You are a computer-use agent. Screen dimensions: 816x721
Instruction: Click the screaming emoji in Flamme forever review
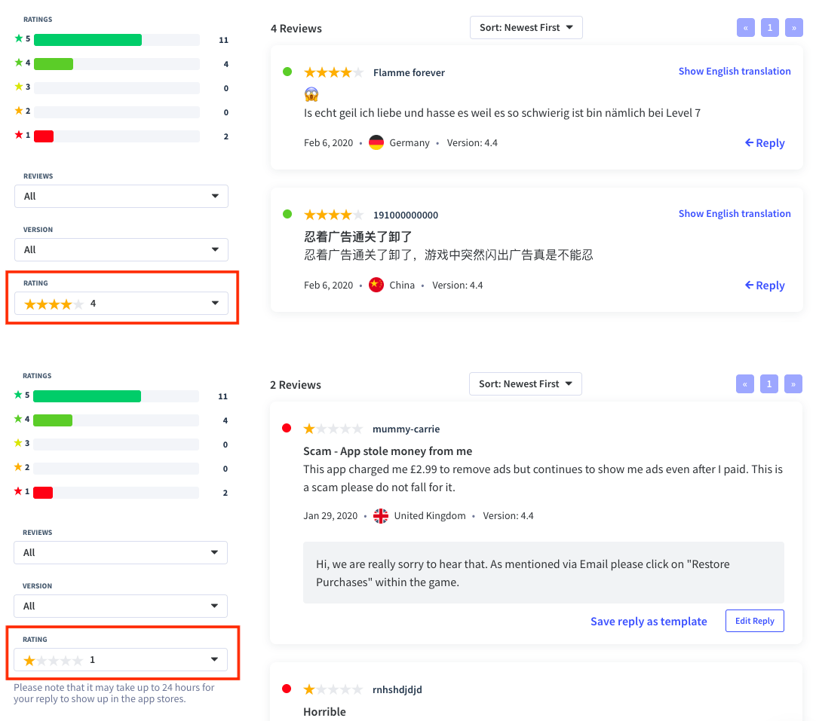click(x=311, y=95)
